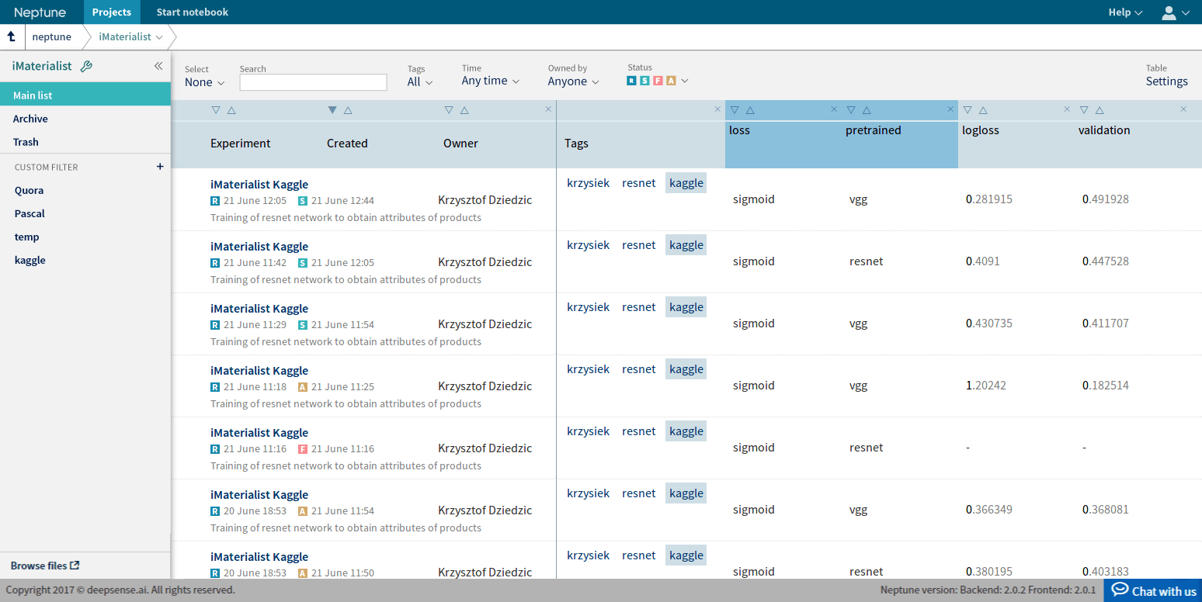Remove the validation column with its X
1202x602 pixels.
[1183, 109]
